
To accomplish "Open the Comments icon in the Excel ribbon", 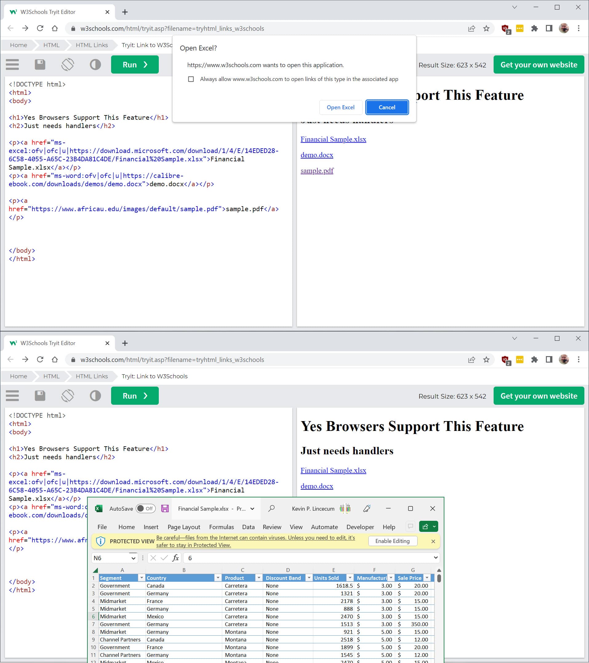I will [410, 526].
